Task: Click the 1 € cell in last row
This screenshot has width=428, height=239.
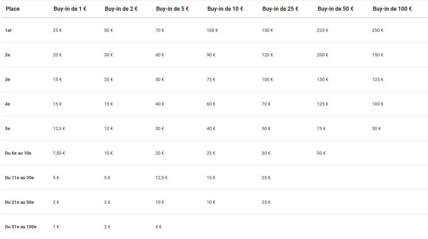Action: click(x=56, y=227)
